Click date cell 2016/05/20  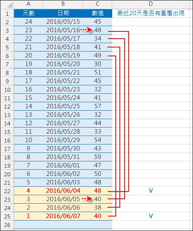coord(63,64)
